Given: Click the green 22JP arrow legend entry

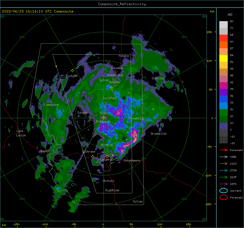Looking at the screenshot, I should (x=223, y=177).
